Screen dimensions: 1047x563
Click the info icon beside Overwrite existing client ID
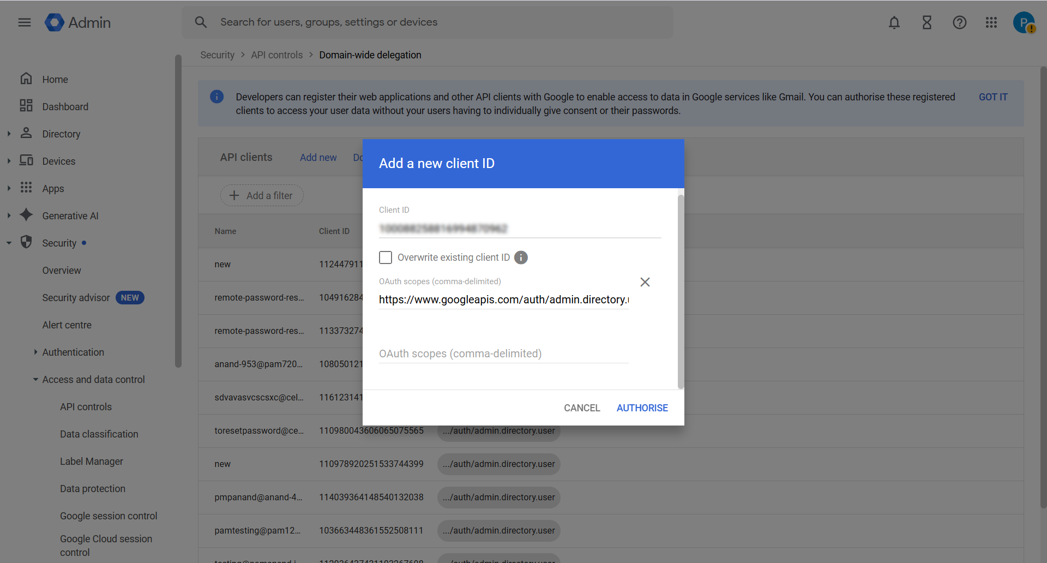tap(521, 257)
